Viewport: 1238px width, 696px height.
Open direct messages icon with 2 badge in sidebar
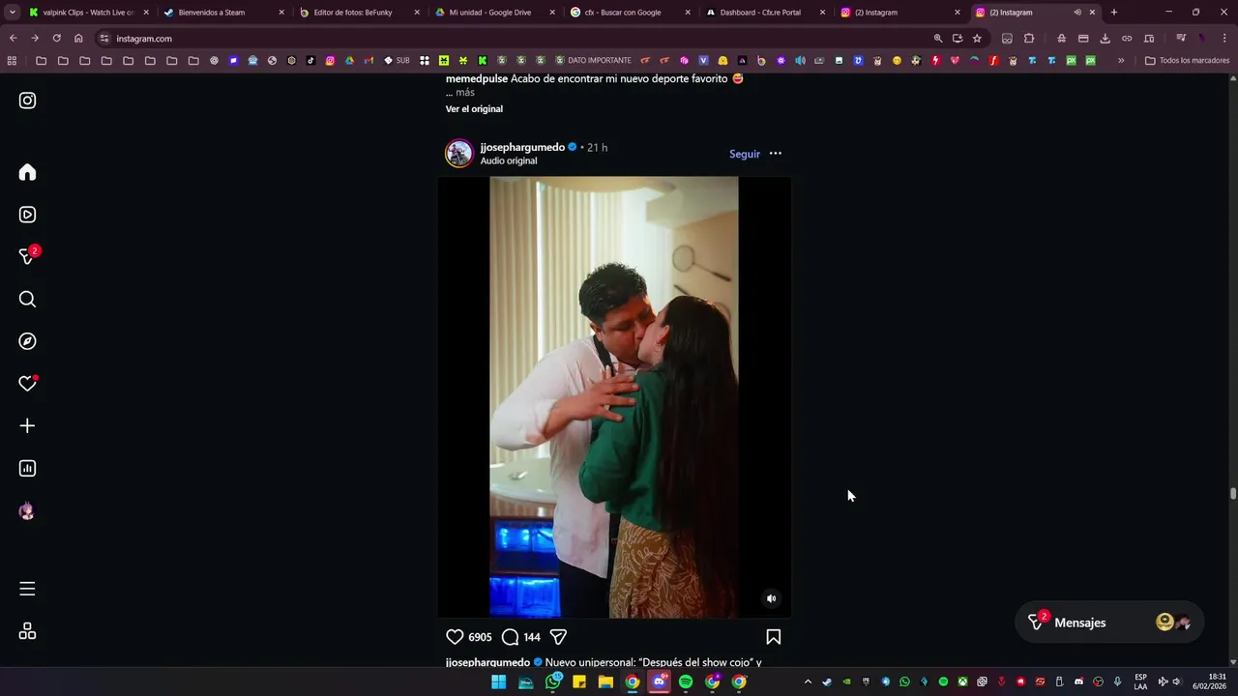tap(28, 256)
